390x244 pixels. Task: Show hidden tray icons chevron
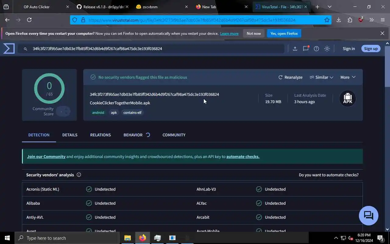click(x=336, y=238)
